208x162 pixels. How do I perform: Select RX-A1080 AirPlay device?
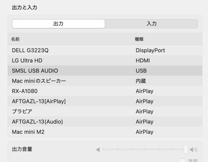coord(105,91)
